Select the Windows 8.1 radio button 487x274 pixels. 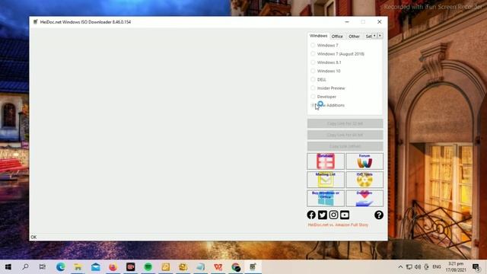coord(313,62)
